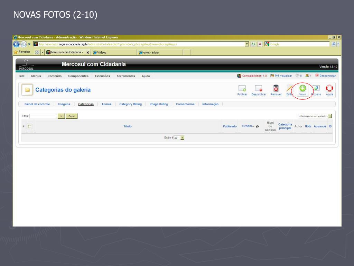Close the Mercosul com Cidadania tab

click(87, 53)
